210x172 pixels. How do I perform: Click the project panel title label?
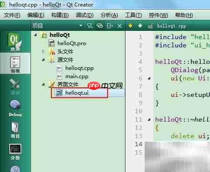coord(37,26)
